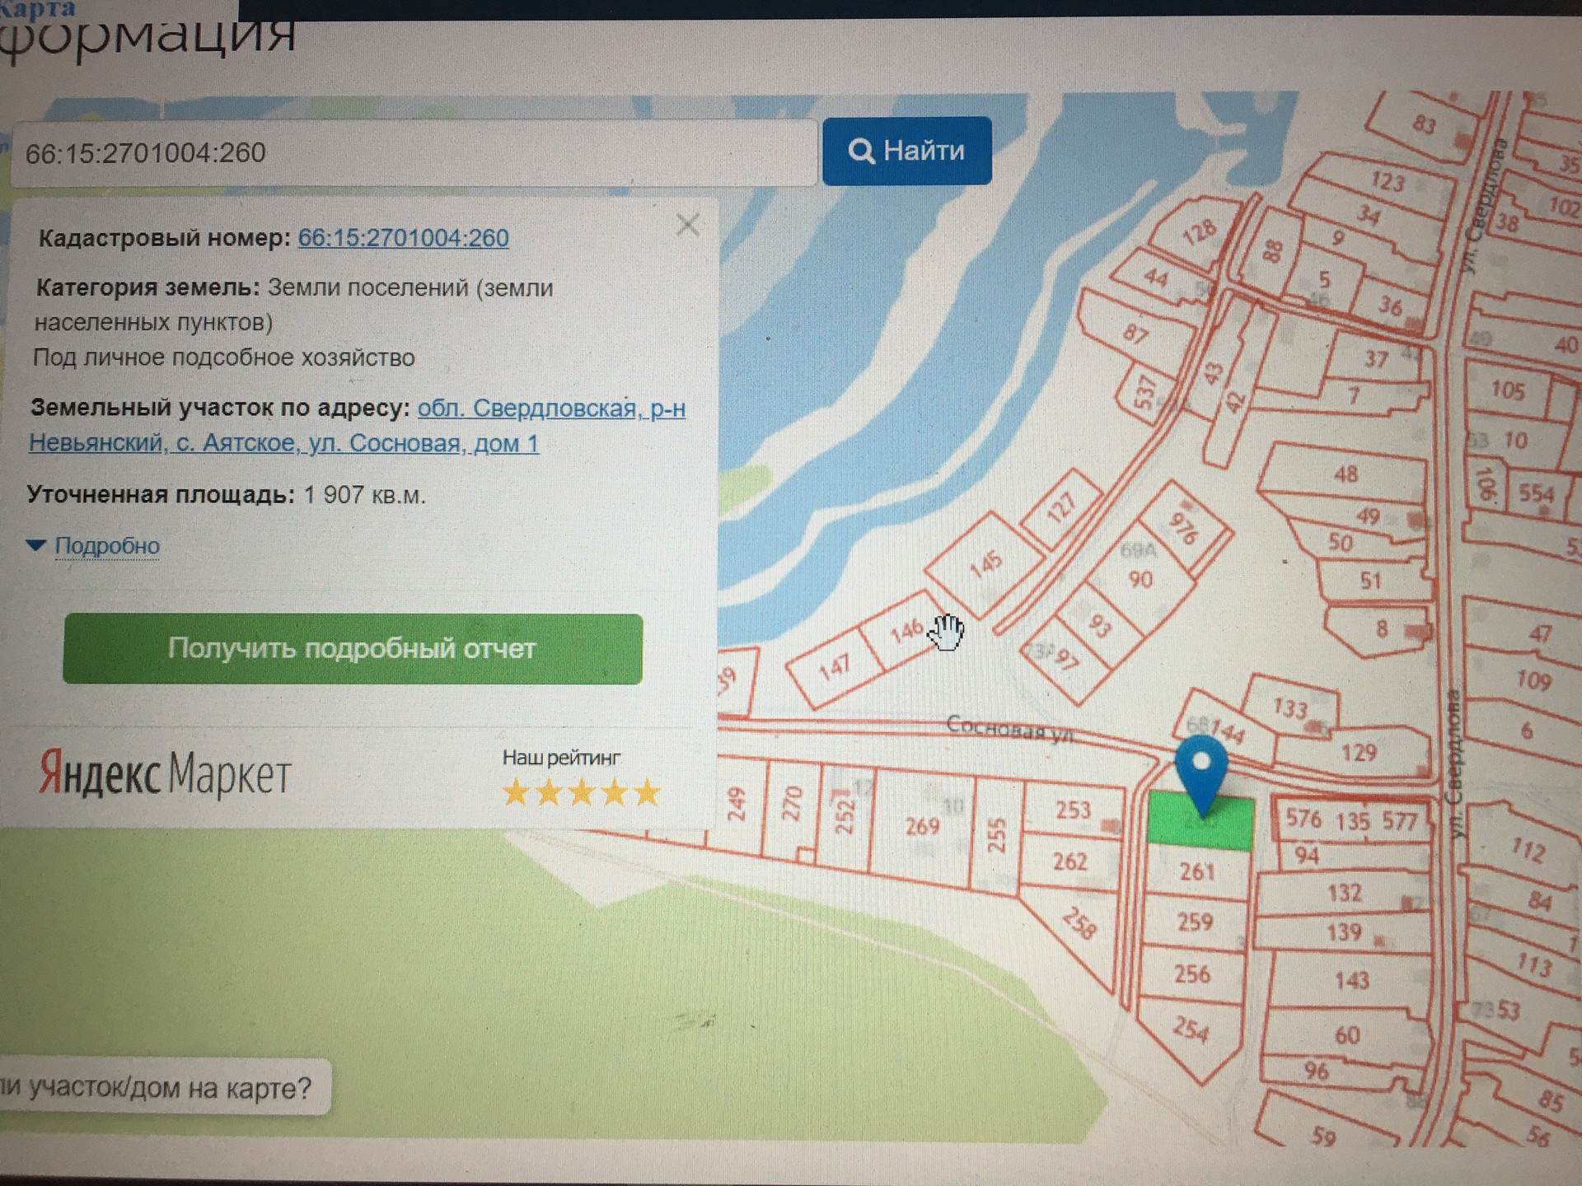Viewport: 1582px width, 1186px height.
Task: Click parcel 254 on the map
Action: [x=1191, y=1029]
